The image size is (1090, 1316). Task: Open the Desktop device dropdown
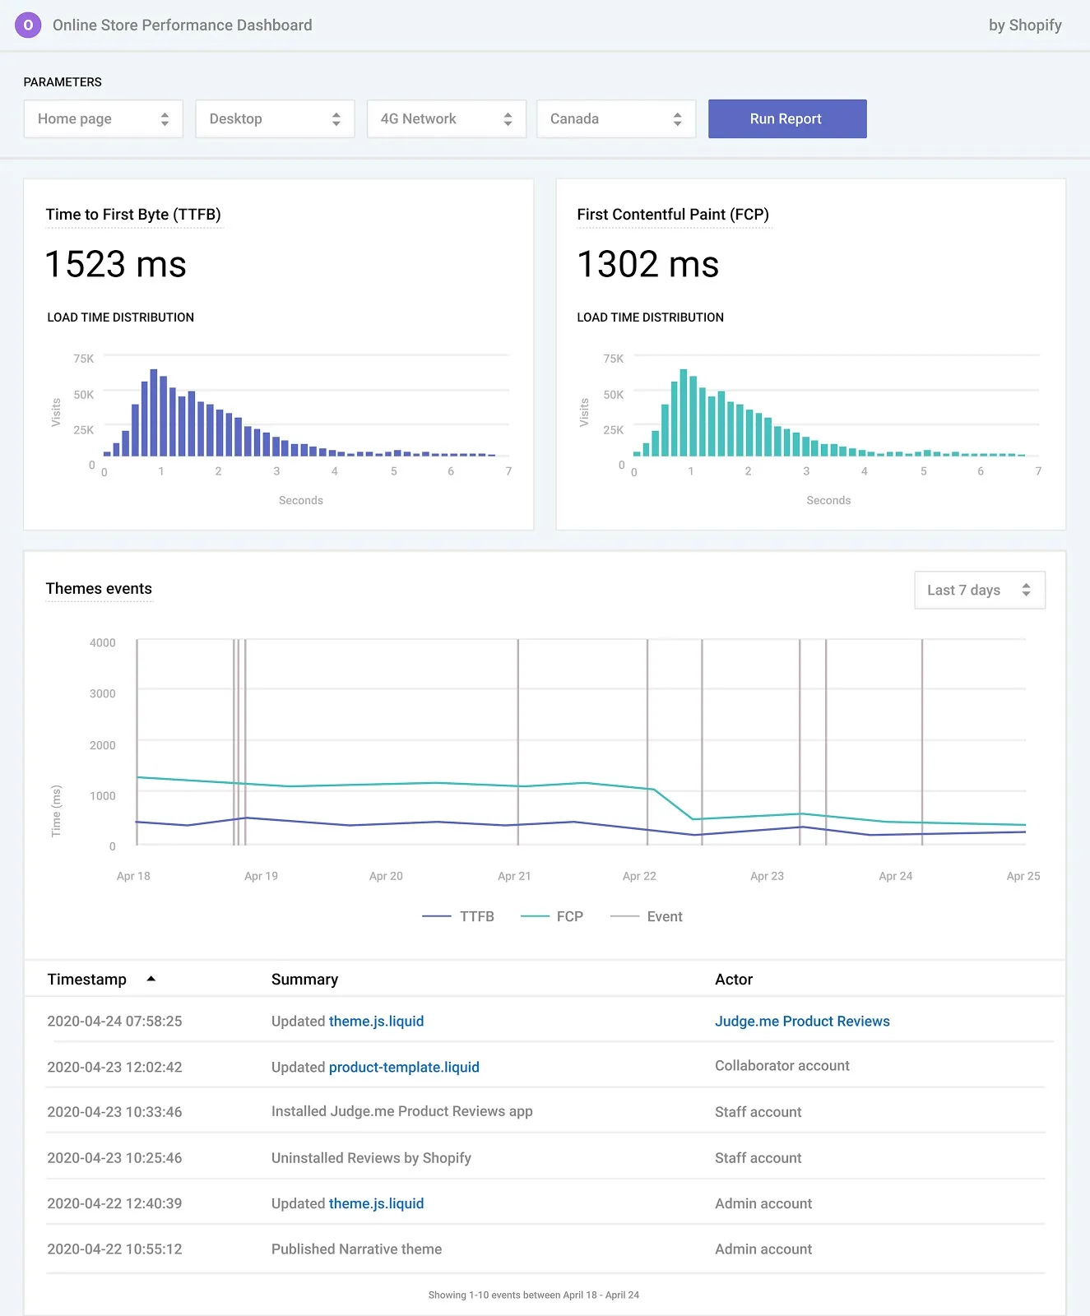(x=275, y=118)
